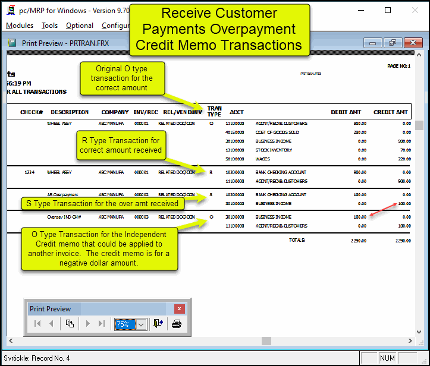Click the PRTRAN.FRX preview window icon
Screen dimensions: 430x366
[12, 43]
